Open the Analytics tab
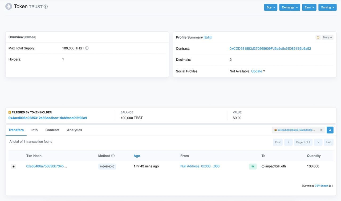The image size is (341, 201). pos(75,130)
